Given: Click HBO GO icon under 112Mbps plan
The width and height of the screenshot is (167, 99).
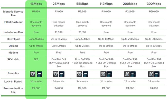Looking at the screenshot, I should coord(103,74).
